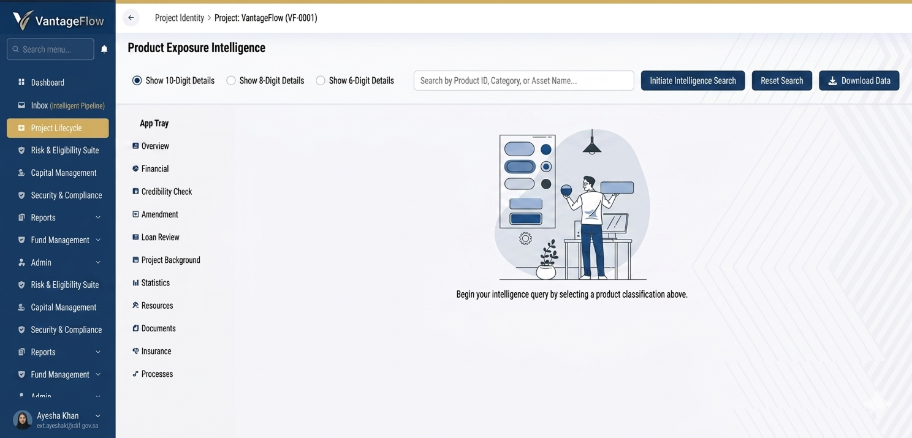Select Show 8-Digit Details option

click(231, 81)
